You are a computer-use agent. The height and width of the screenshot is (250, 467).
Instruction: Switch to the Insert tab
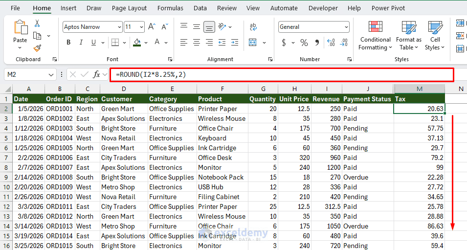click(68, 8)
